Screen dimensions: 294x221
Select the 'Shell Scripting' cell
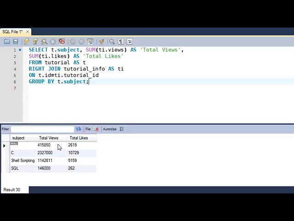pos(23,161)
